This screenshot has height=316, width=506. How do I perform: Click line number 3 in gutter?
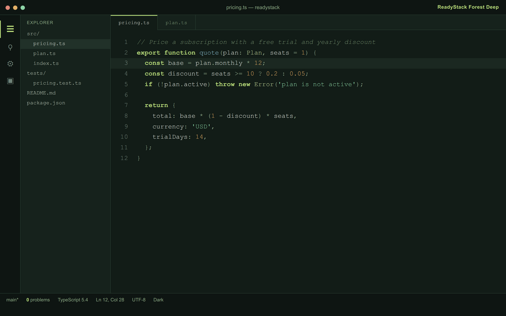(126, 63)
